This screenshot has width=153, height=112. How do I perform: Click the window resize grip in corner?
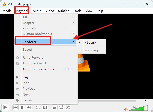point(151,110)
